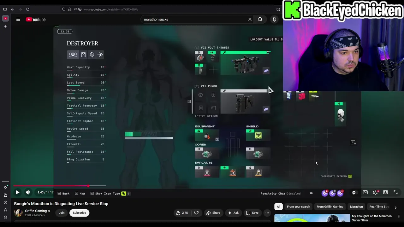Clear the search box text
Image resolution: width=404 pixels, height=227 pixels.
click(x=250, y=20)
